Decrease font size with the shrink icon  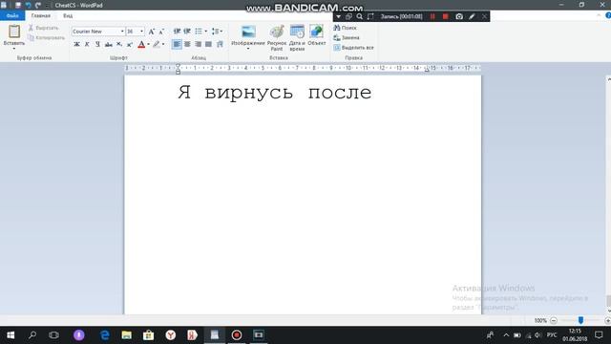(x=161, y=32)
